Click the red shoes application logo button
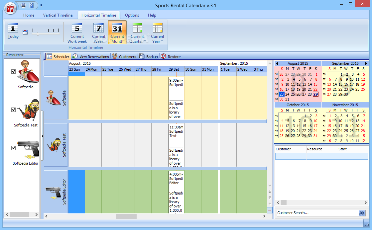This screenshot has height=230, width=372. point(10,8)
